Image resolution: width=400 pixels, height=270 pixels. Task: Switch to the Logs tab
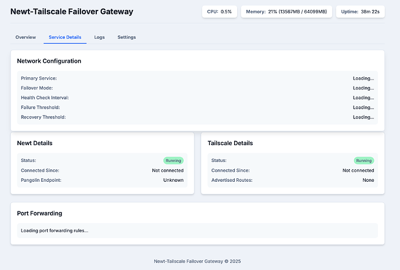pos(100,37)
